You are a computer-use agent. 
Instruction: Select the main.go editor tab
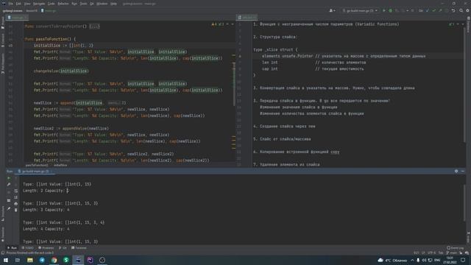[17, 18]
